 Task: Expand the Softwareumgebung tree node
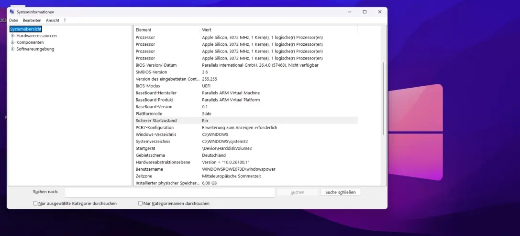pos(12,49)
